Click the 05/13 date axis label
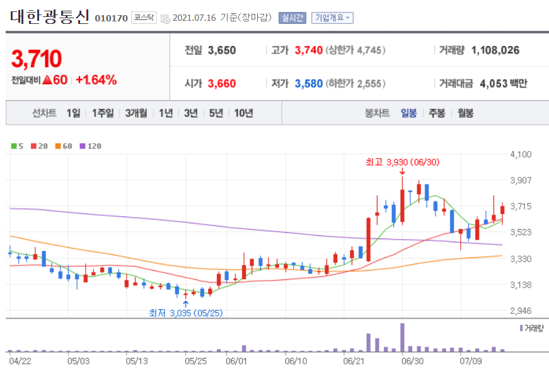Viewport: 549px width, 370px height. (x=137, y=361)
